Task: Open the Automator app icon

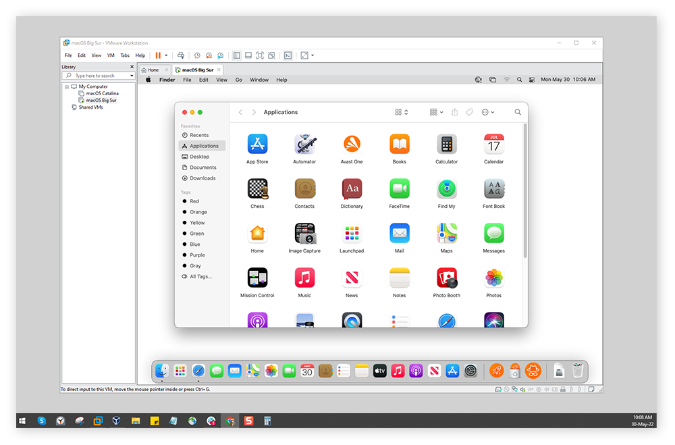Action: coord(304,145)
